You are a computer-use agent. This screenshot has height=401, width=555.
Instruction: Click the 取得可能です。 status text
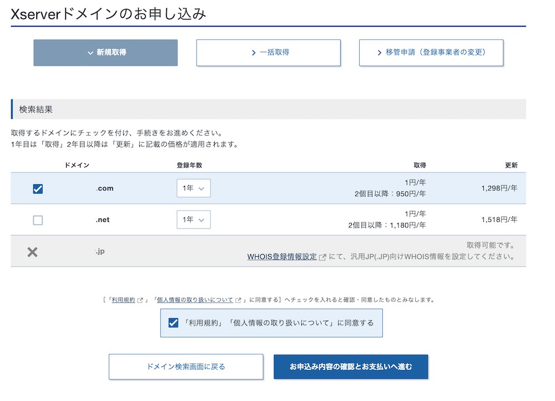point(491,245)
